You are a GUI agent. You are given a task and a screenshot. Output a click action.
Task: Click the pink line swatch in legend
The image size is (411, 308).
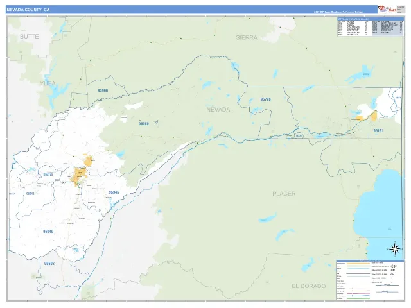point(358,293)
